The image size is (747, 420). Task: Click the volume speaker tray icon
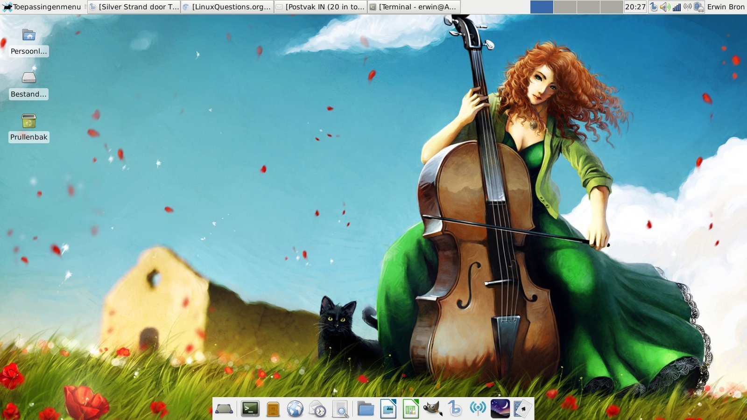click(665, 7)
